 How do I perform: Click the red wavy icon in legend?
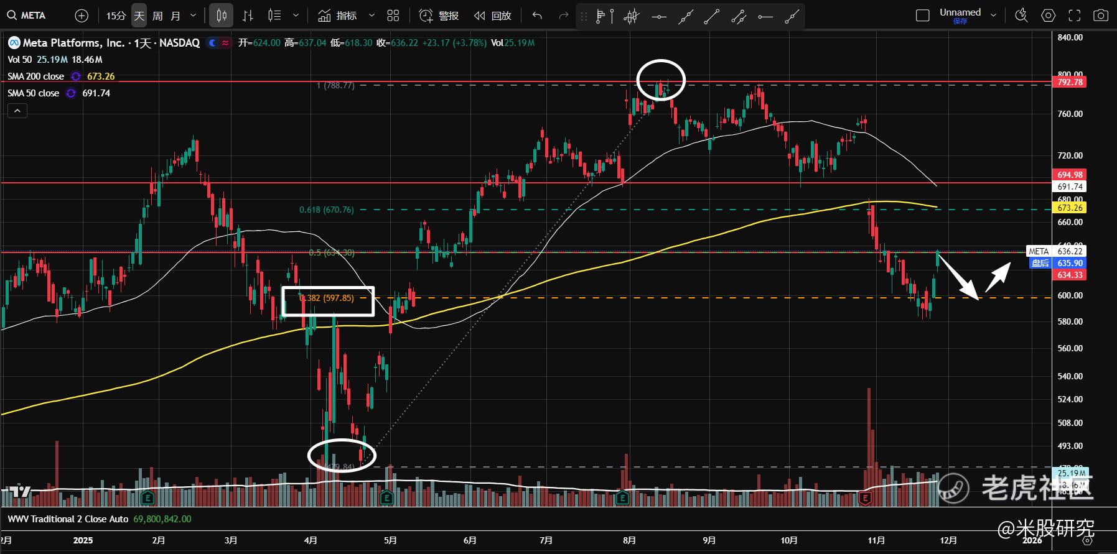[x=225, y=43]
